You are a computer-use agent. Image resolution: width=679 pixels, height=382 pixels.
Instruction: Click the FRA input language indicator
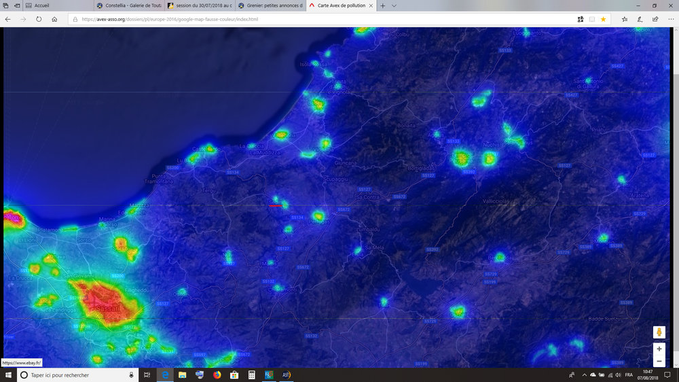629,375
